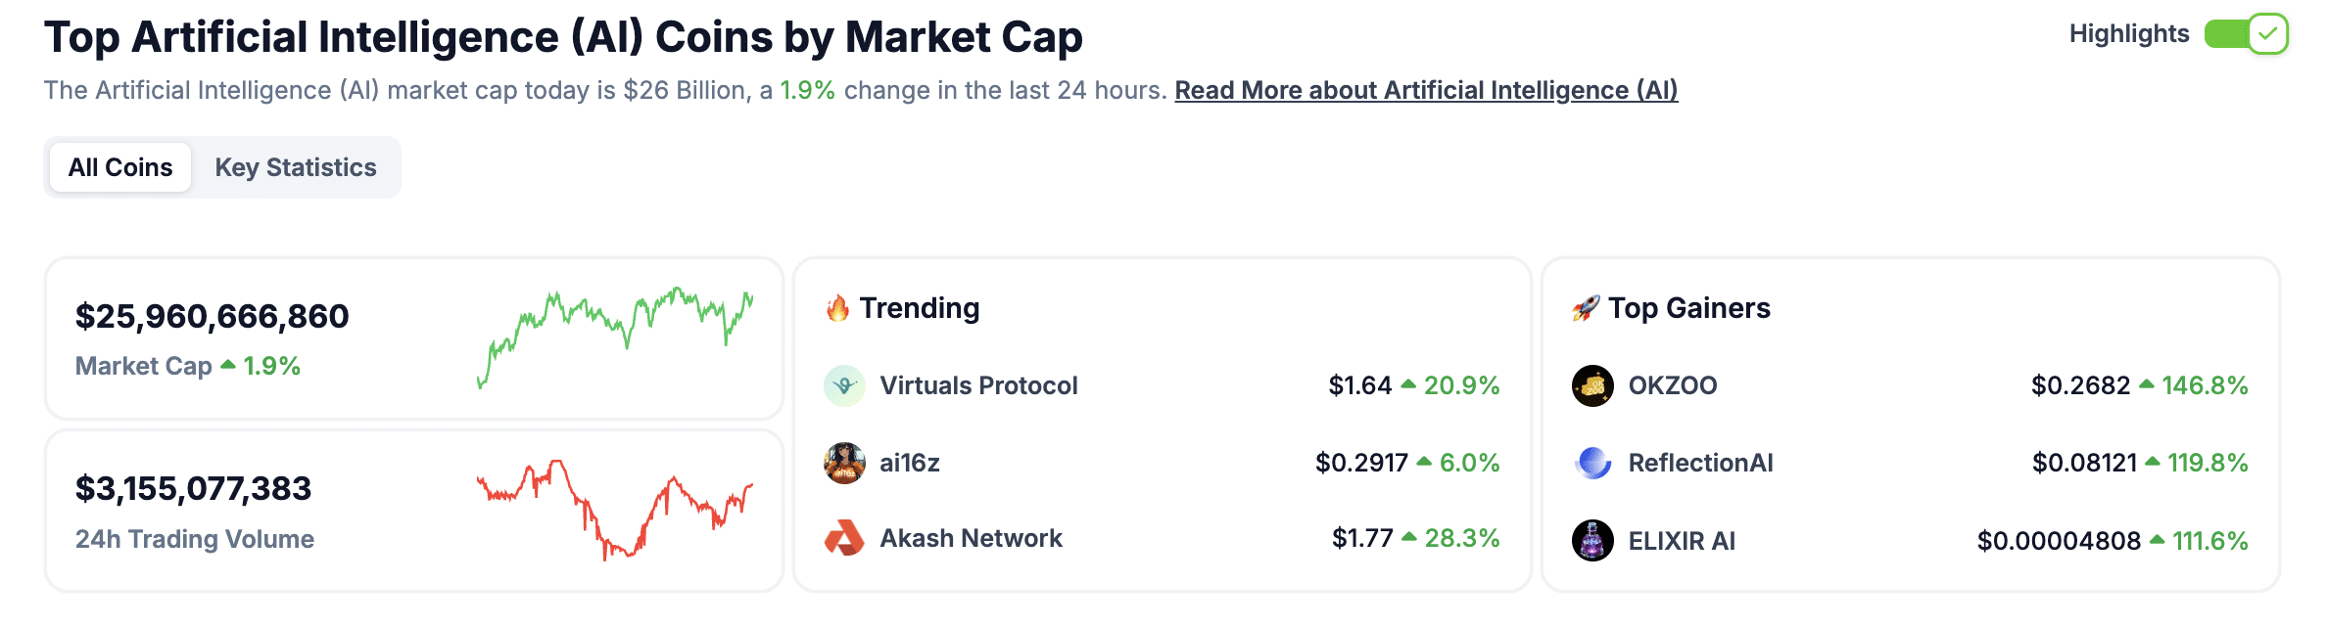
Task: Click the OKZOO coin icon
Action: (x=1592, y=384)
